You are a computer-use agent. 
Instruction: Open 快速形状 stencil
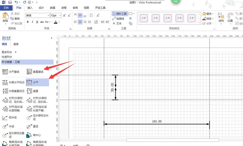pos(7,57)
